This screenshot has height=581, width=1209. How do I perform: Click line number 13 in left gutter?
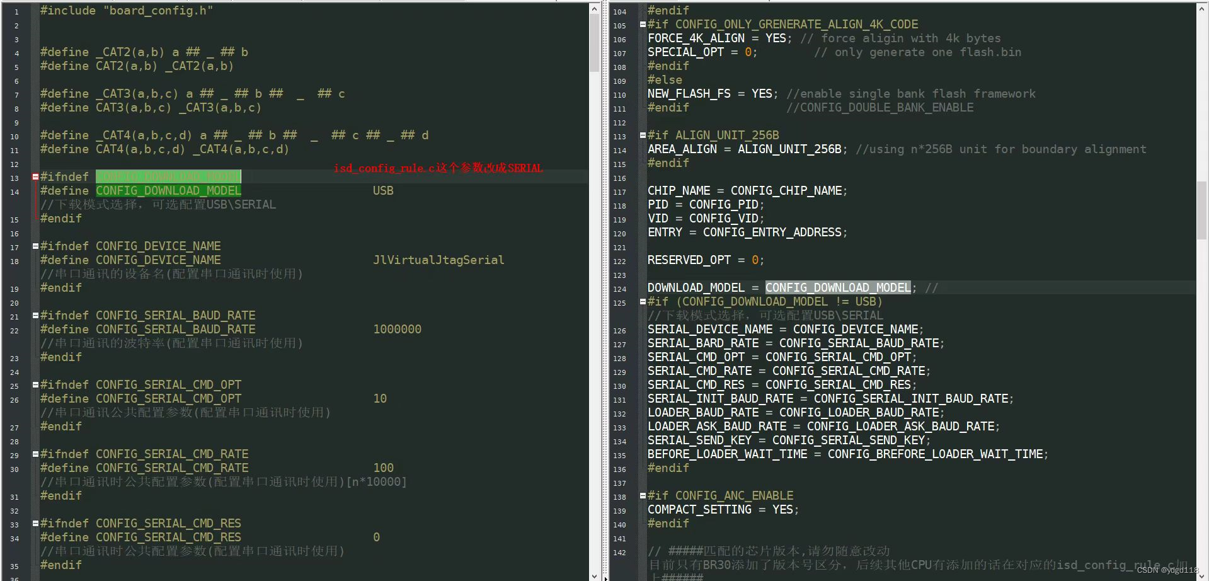tap(14, 178)
